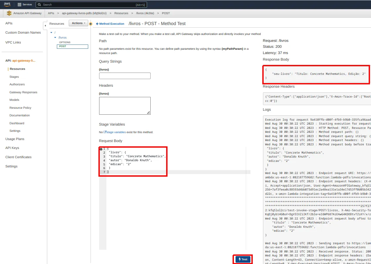Open Dashboard section

point(17,123)
